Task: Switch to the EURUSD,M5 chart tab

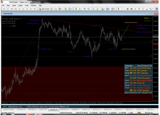Action: tap(21, 110)
